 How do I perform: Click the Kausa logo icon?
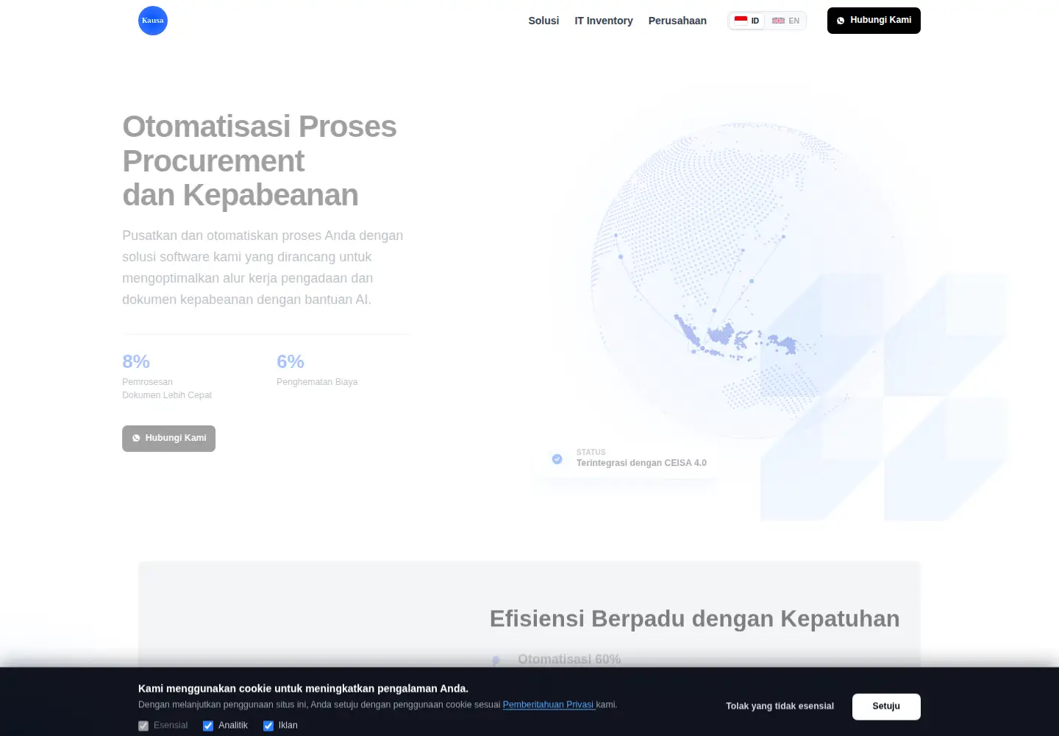click(153, 21)
